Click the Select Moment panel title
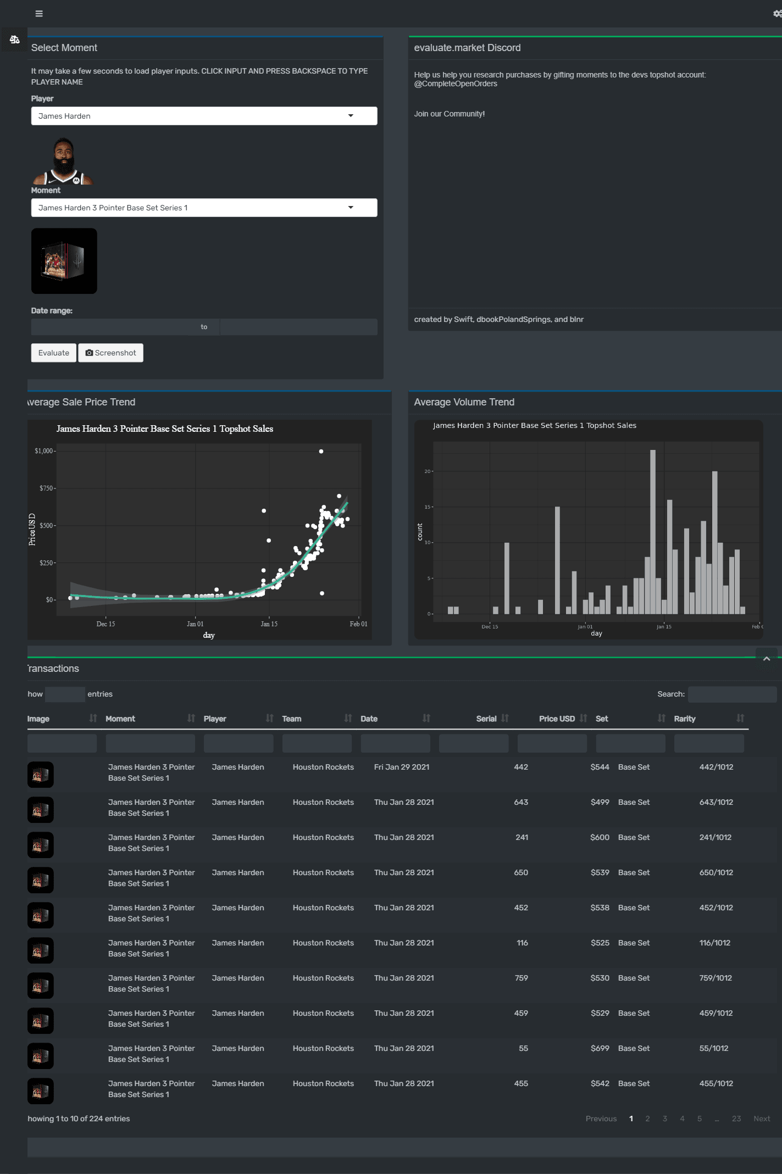Viewport: 782px width, 1174px height. pos(64,48)
